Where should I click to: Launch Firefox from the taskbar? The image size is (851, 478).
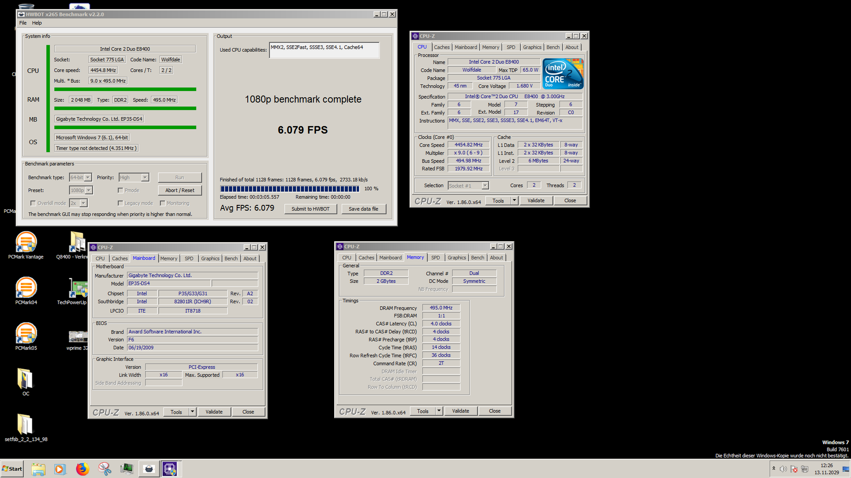82,469
